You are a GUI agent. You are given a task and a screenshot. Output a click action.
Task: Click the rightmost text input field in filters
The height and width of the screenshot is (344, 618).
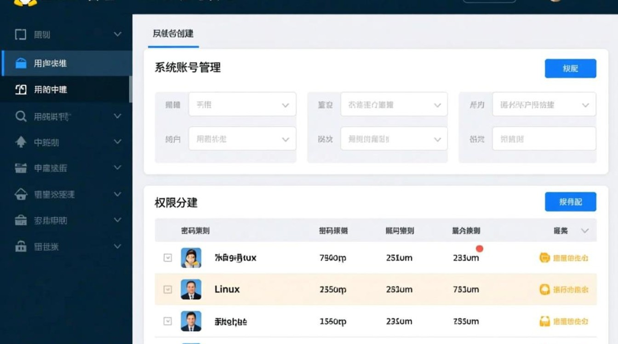point(544,139)
